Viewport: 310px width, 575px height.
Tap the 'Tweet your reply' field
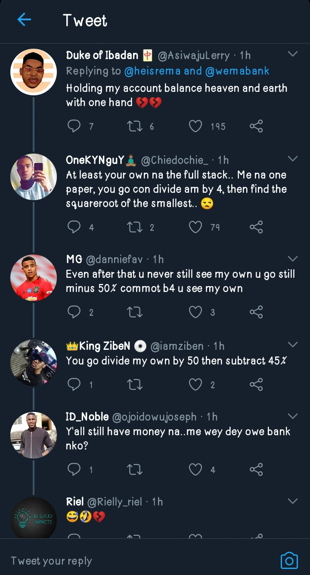[x=129, y=560]
